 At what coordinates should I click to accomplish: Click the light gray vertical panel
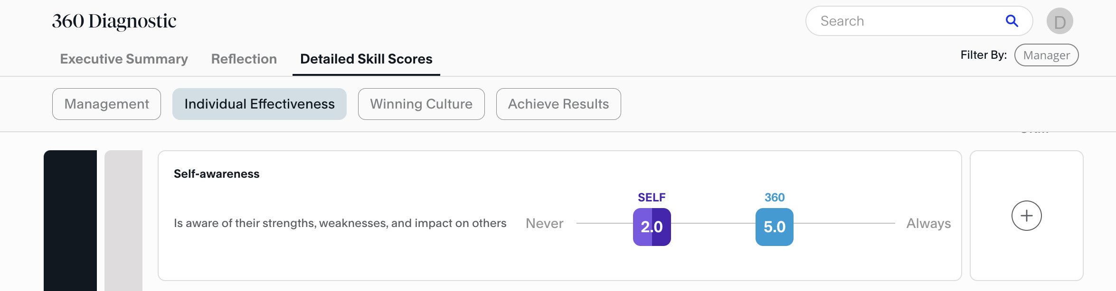[x=123, y=220]
